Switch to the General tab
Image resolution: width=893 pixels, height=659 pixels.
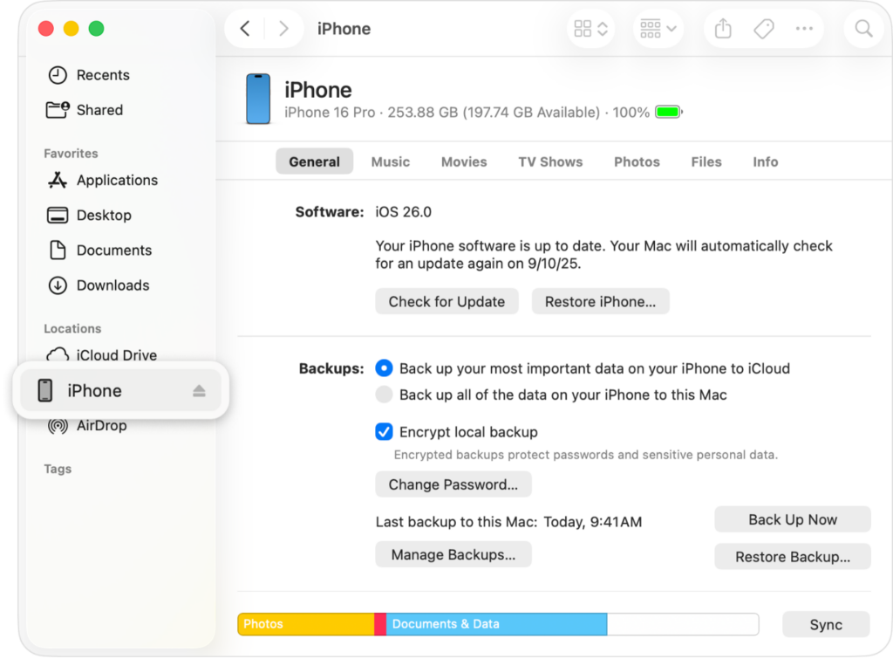pos(314,161)
